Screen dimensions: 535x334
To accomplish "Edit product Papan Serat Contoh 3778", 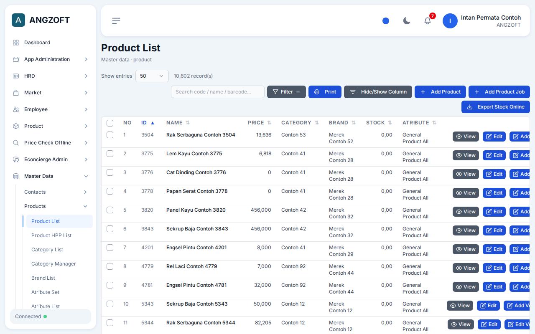I will click(x=494, y=193).
